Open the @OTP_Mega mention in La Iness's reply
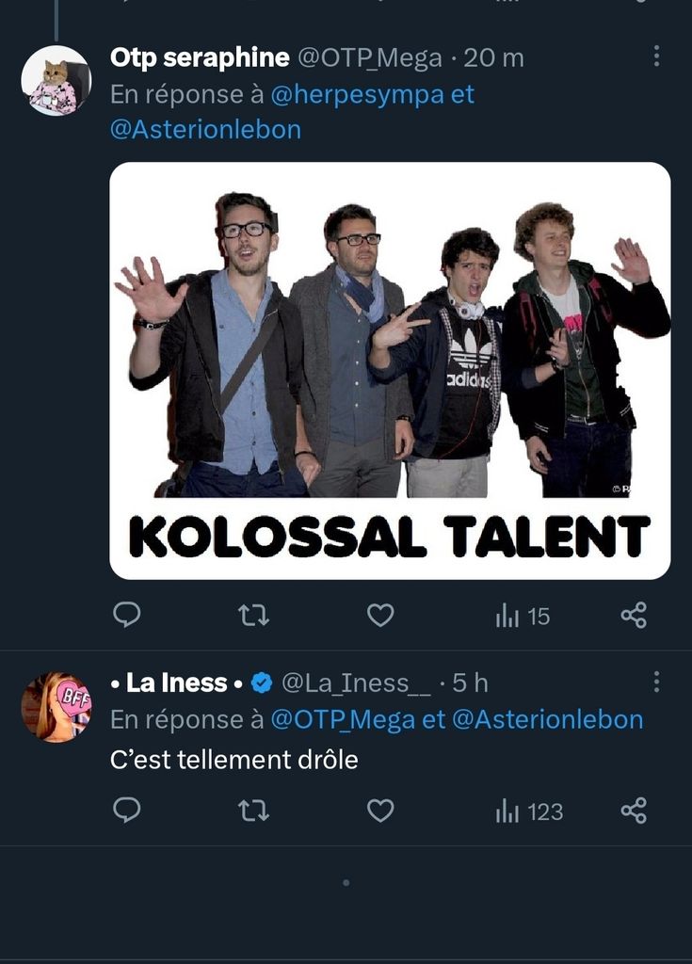Image resolution: width=692 pixels, height=964 pixels. [x=343, y=720]
